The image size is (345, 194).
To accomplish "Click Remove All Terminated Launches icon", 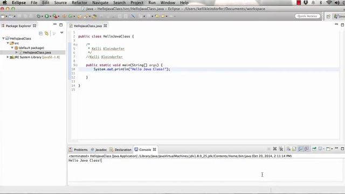I will 281,149.
